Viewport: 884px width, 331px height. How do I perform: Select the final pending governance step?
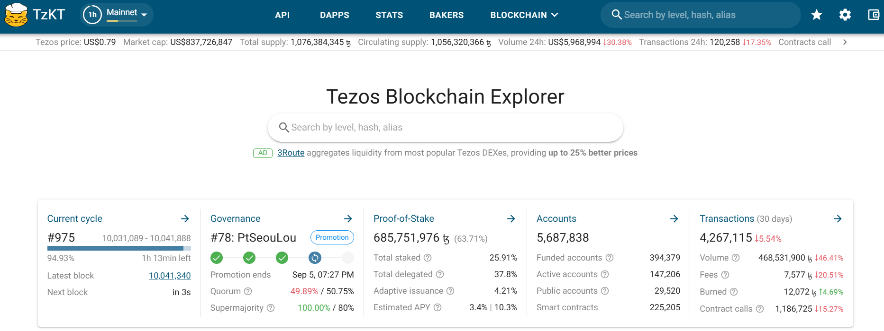click(x=348, y=258)
